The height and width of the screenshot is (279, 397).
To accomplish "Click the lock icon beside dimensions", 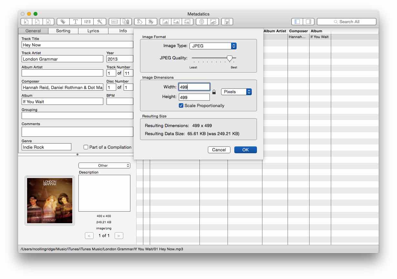I will pos(214,92).
